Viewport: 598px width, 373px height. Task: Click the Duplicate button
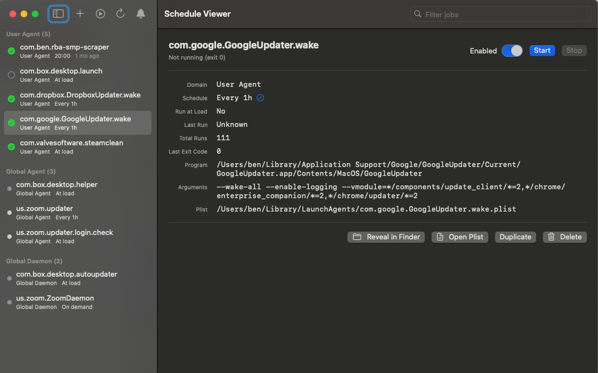tap(515, 237)
